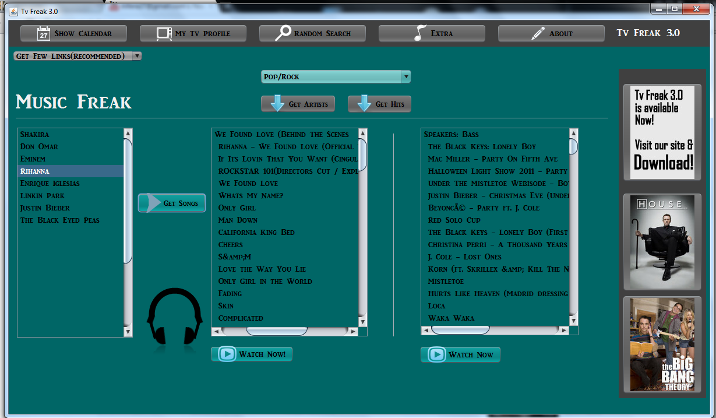Open My Tv Profile
The image size is (716, 418).
click(193, 33)
